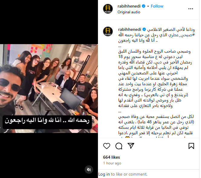Open the Original audio link
This screenshot has height=178, width=201.
click(129, 12)
